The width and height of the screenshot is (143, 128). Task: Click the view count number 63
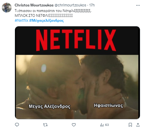click(107, 125)
